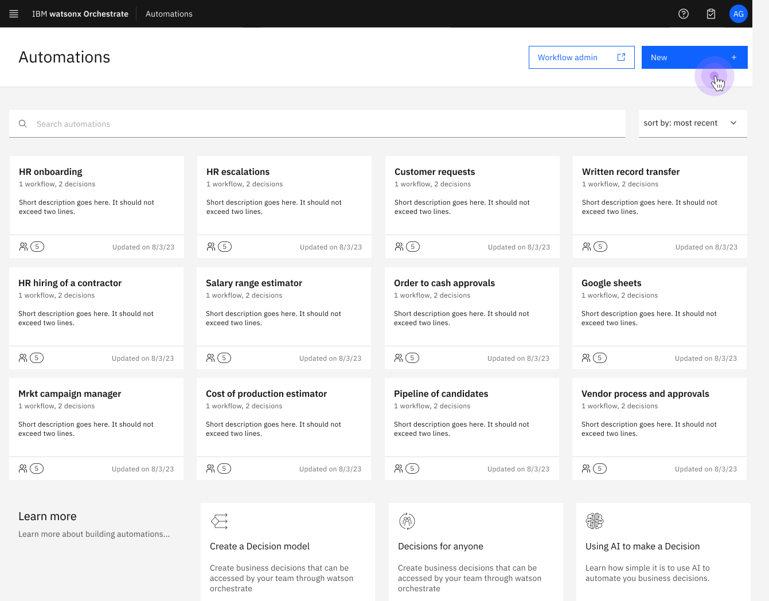Click the search magnifier icon
The height and width of the screenshot is (601, 769).
coord(23,124)
